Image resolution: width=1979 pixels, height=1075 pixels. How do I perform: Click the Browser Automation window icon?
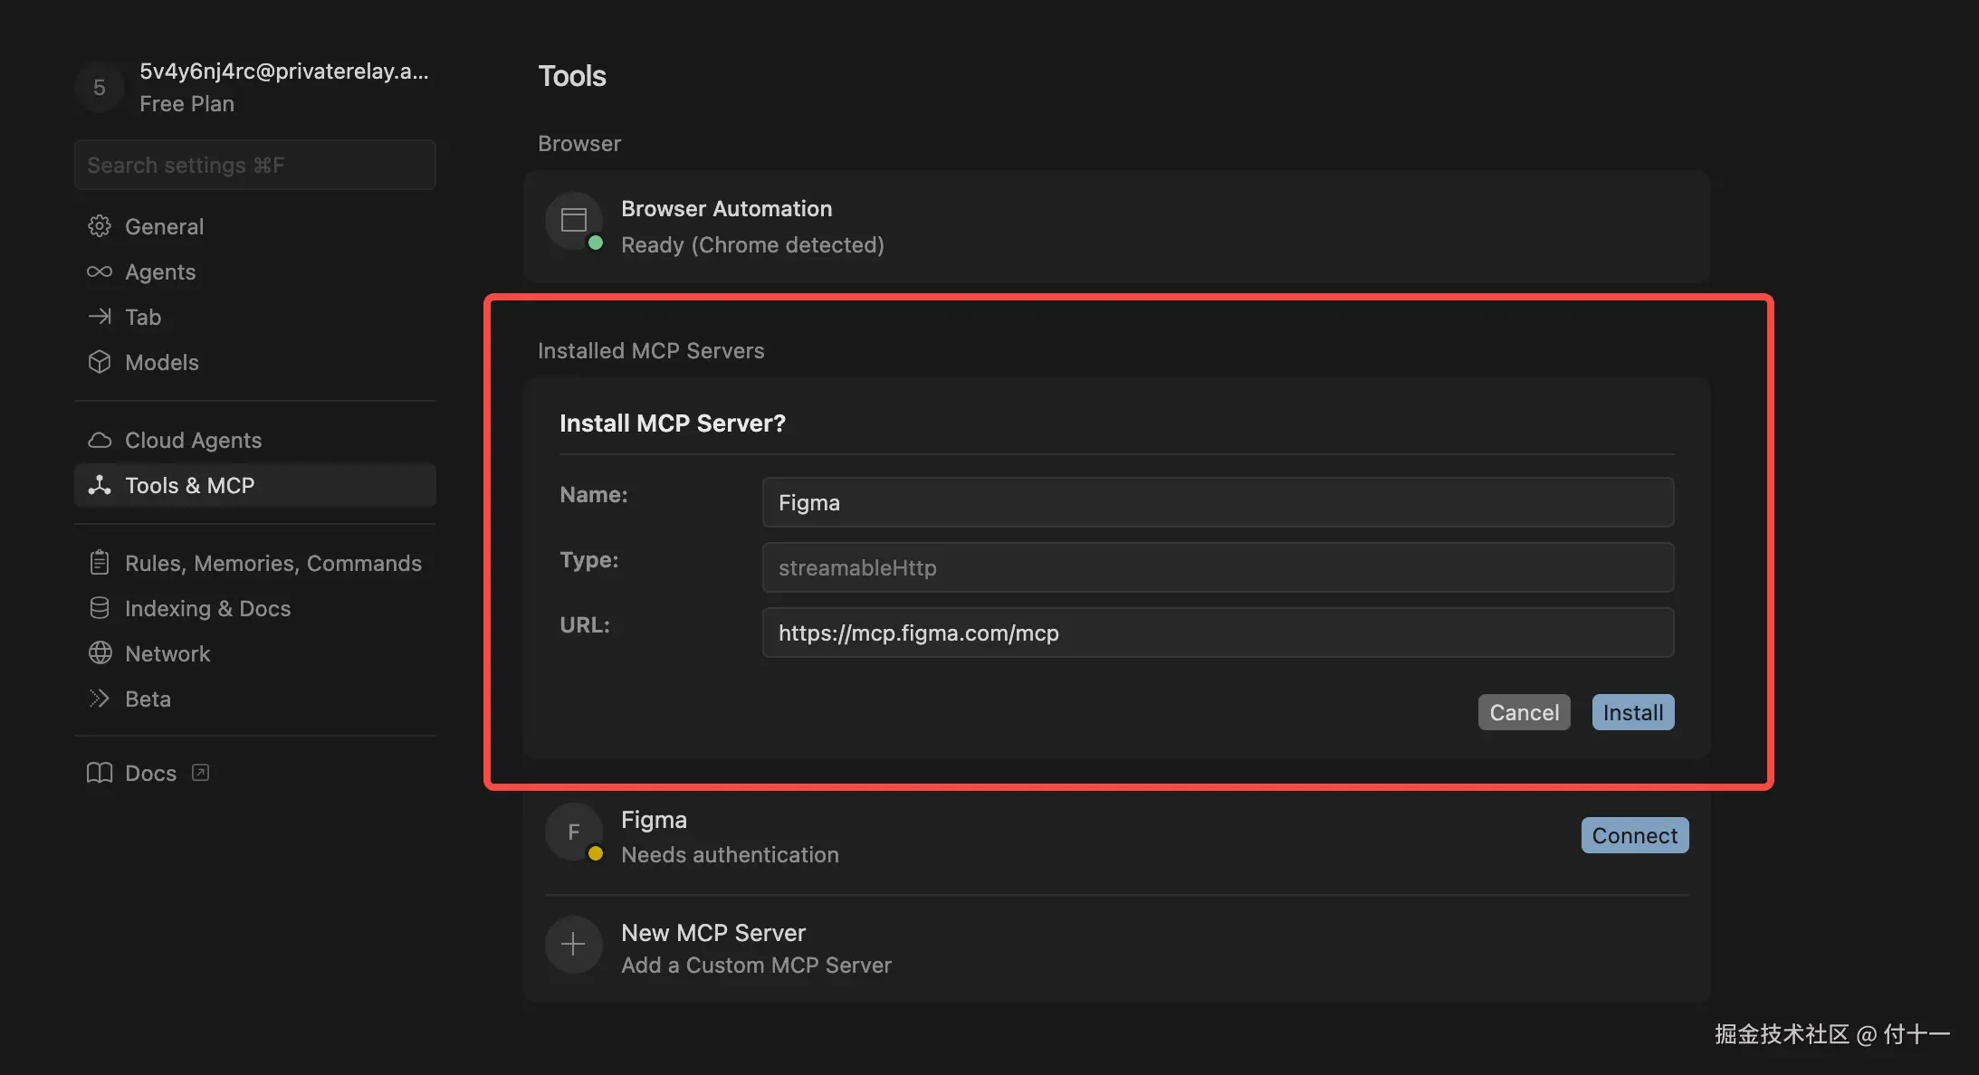(574, 220)
